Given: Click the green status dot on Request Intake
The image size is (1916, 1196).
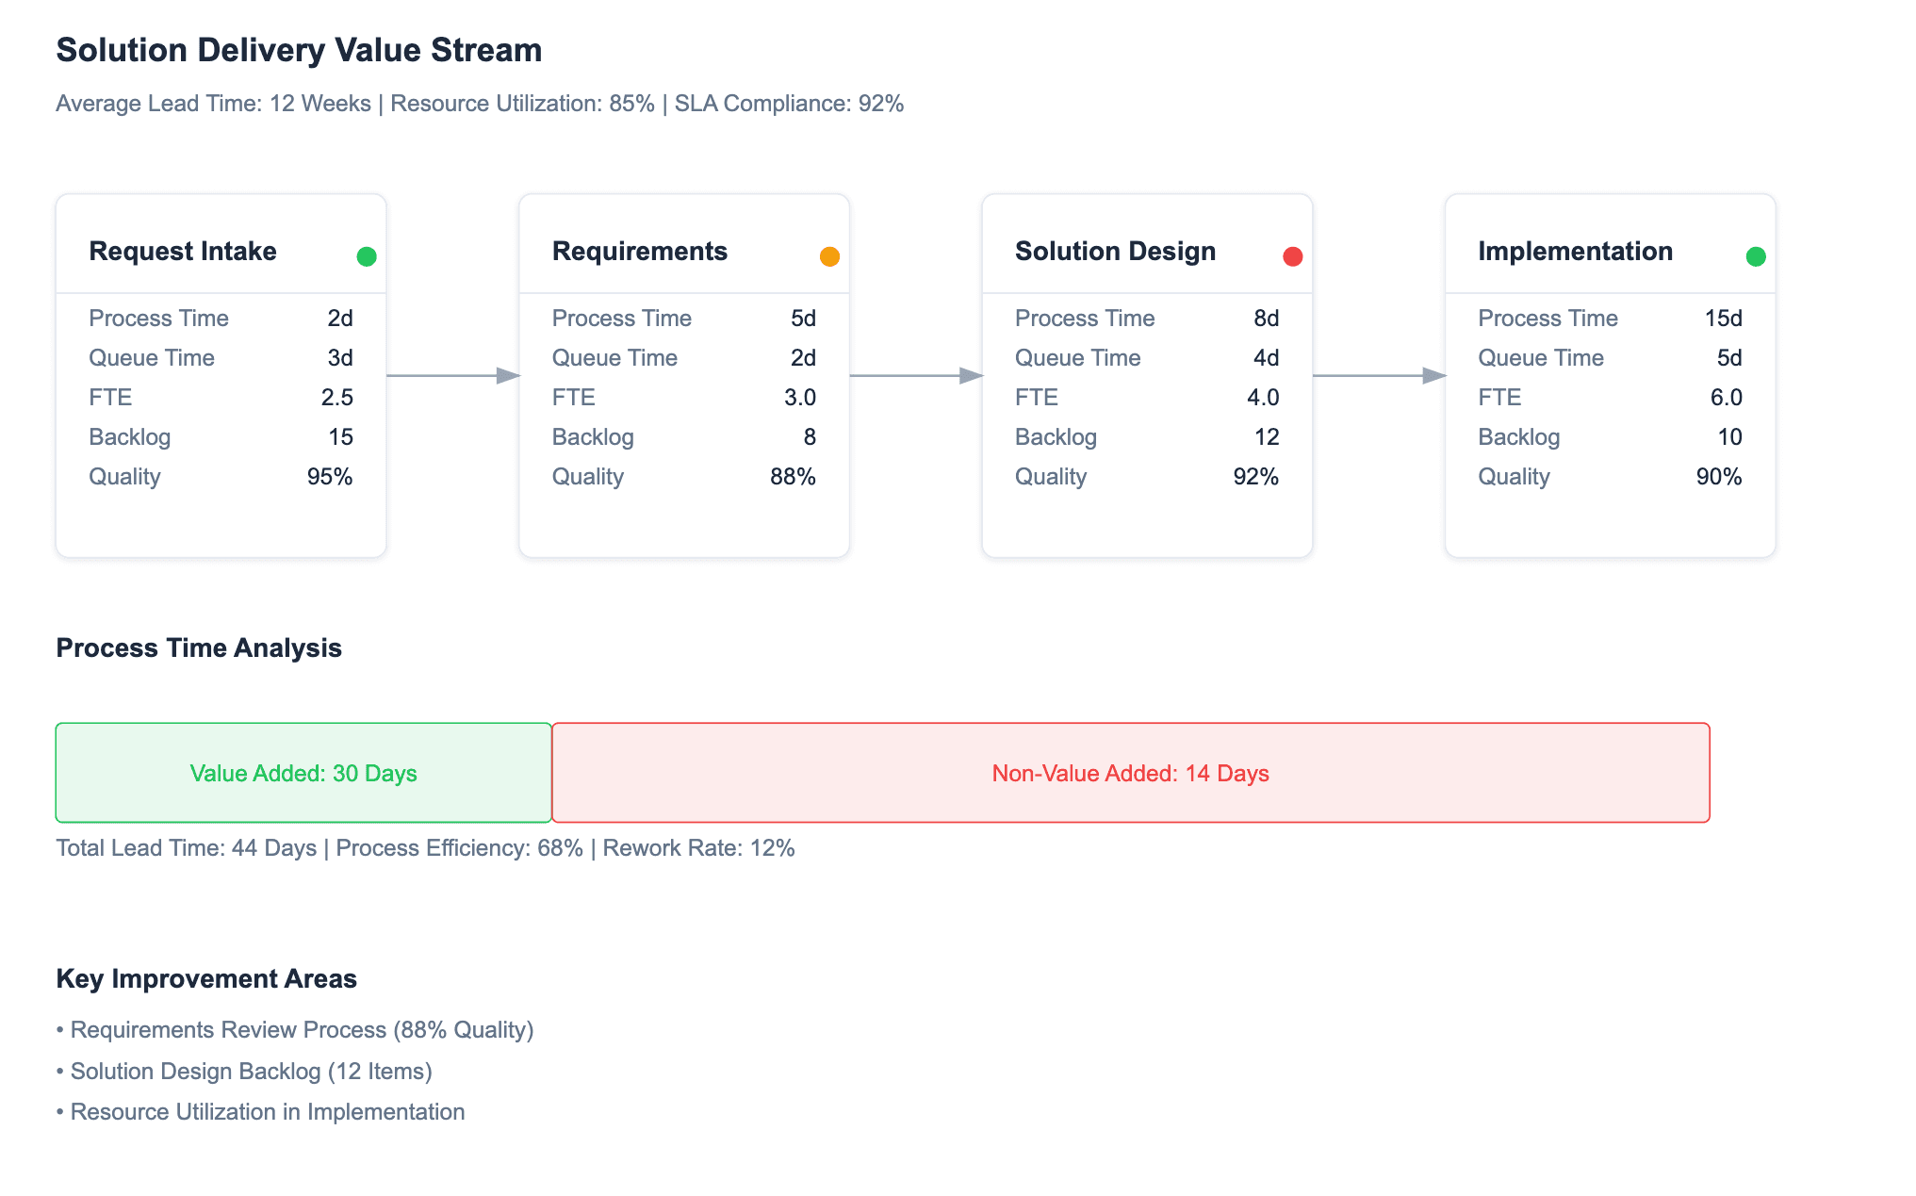Looking at the screenshot, I should 367,256.
